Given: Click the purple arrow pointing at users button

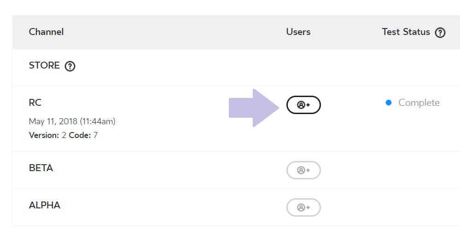Looking at the screenshot, I should coord(254,108).
